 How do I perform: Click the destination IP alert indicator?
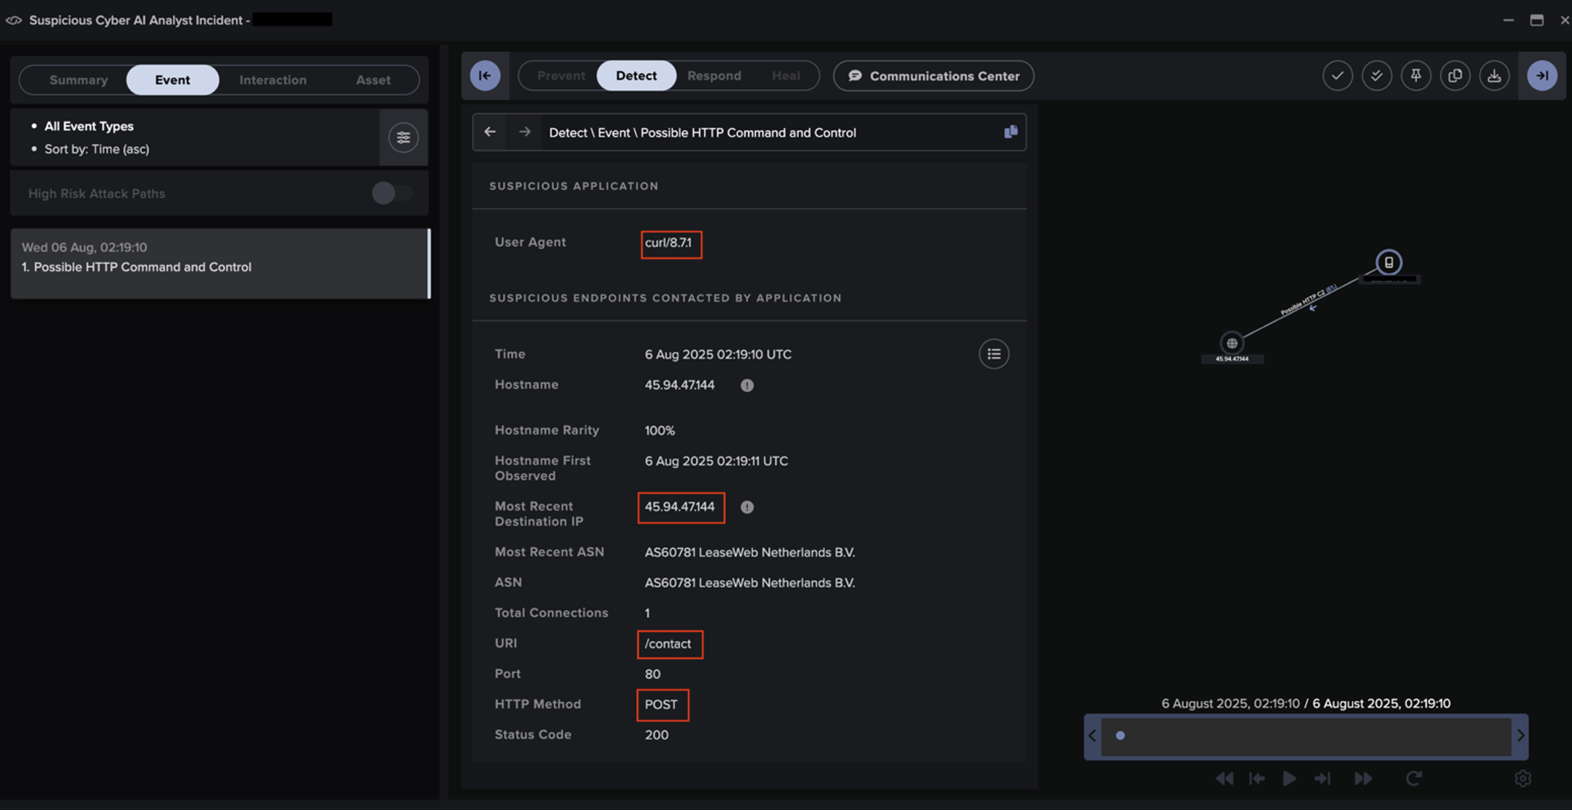click(747, 507)
